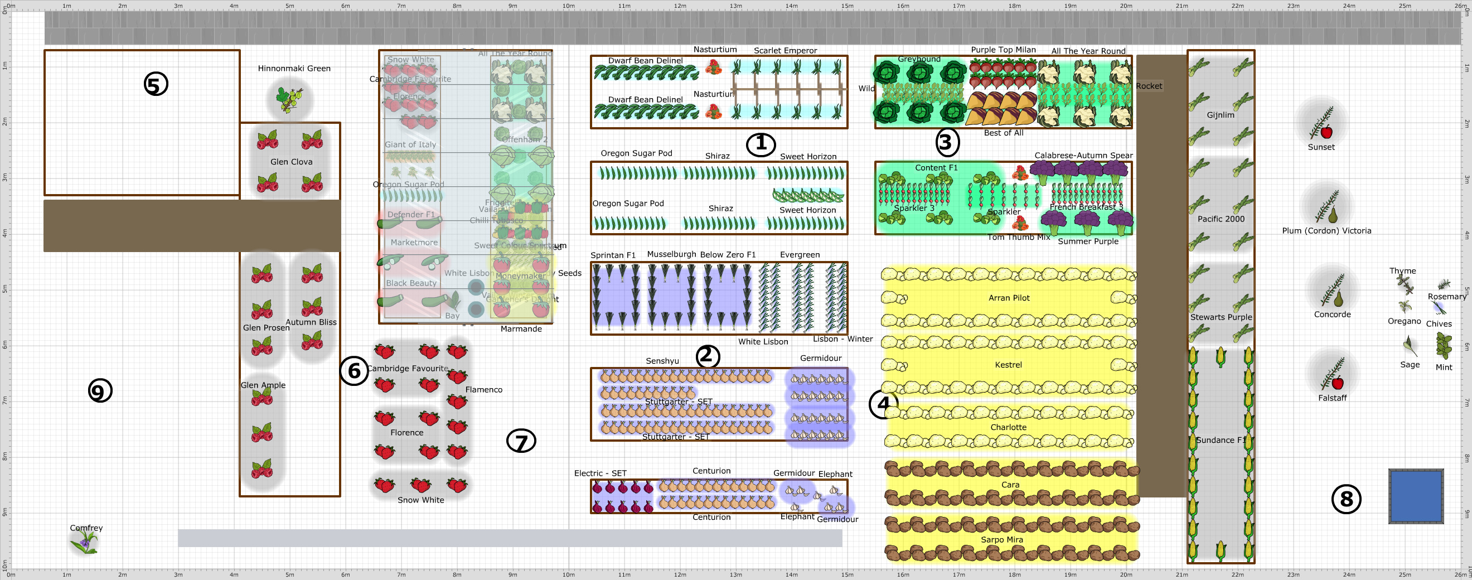Select the Marmande tomato label

pos(521,328)
